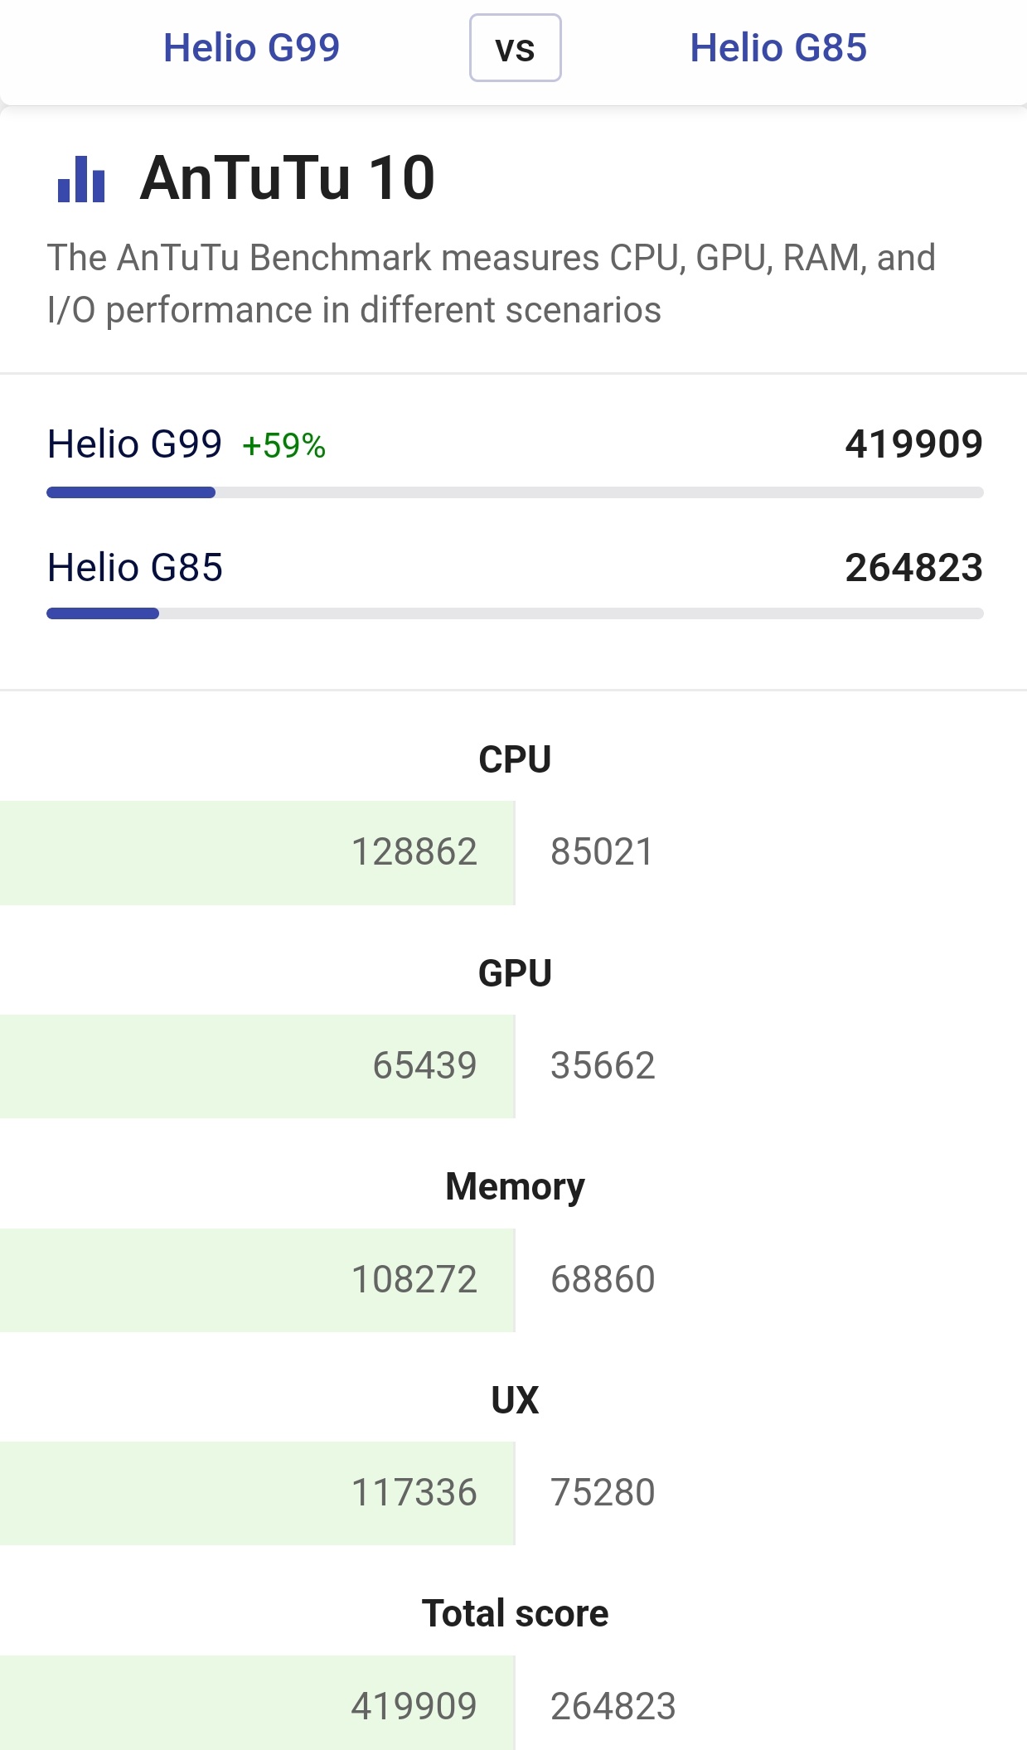Click the Total score section heading
The image size is (1027, 1750).
coord(515,1613)
